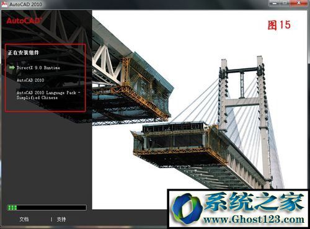Click the red AutoCAD logo in the sidebar
This screenshot has width=310, height=229.
pyautogui.click(x=24, y=20)
